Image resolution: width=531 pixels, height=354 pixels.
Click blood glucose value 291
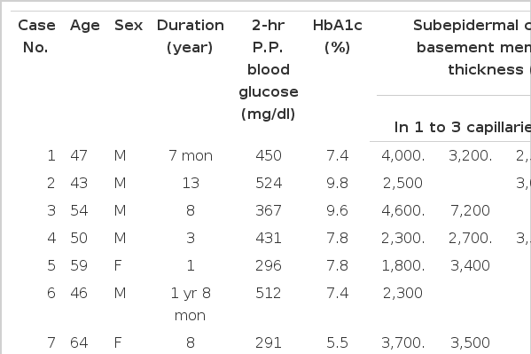coord(269,342)
